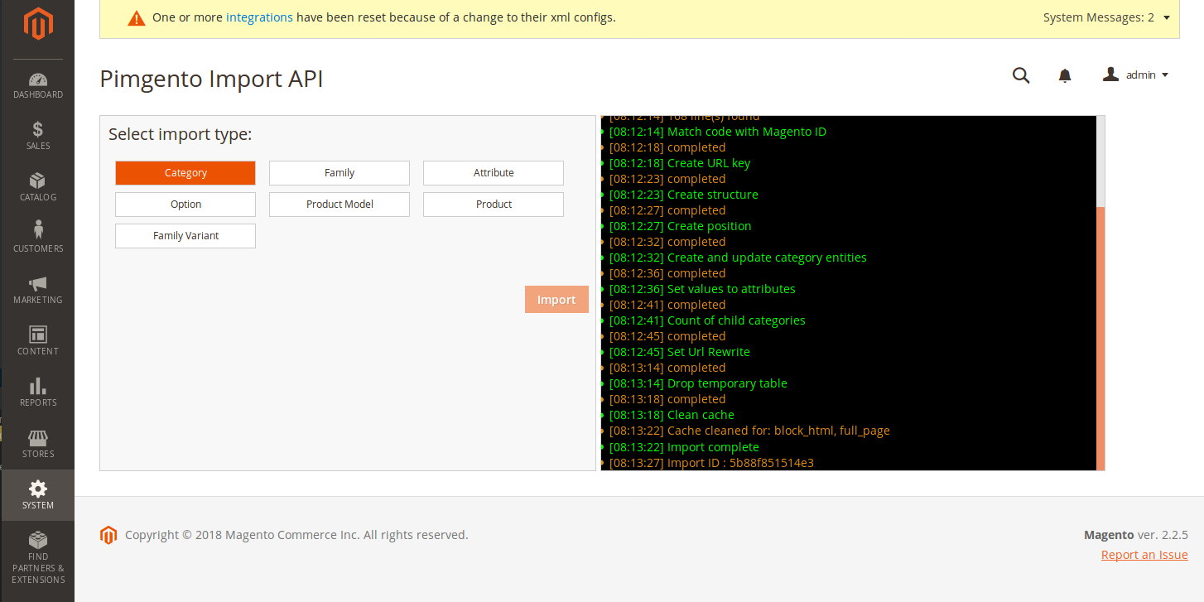Open the notifications bell

click(x=1065, y=75)
